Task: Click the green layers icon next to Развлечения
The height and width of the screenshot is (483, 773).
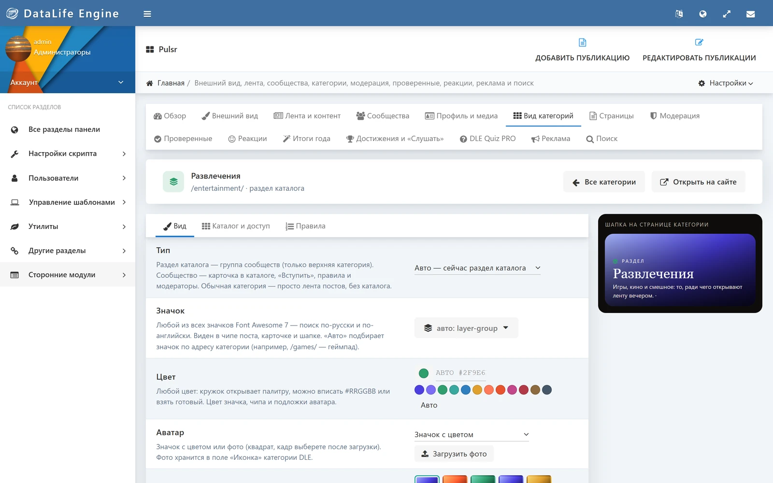Action: 173,182
